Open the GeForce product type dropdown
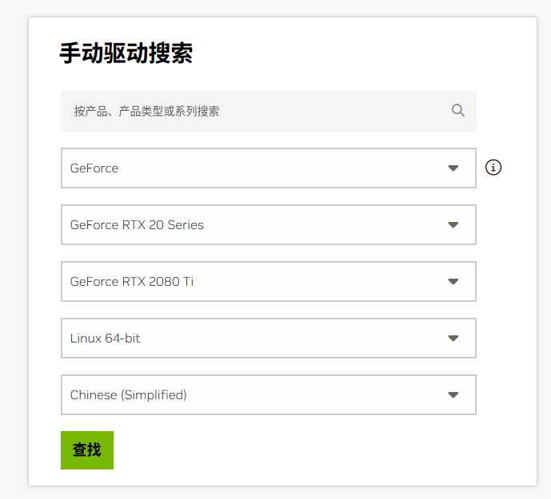 pyautogui.click(x=269, y=168)
